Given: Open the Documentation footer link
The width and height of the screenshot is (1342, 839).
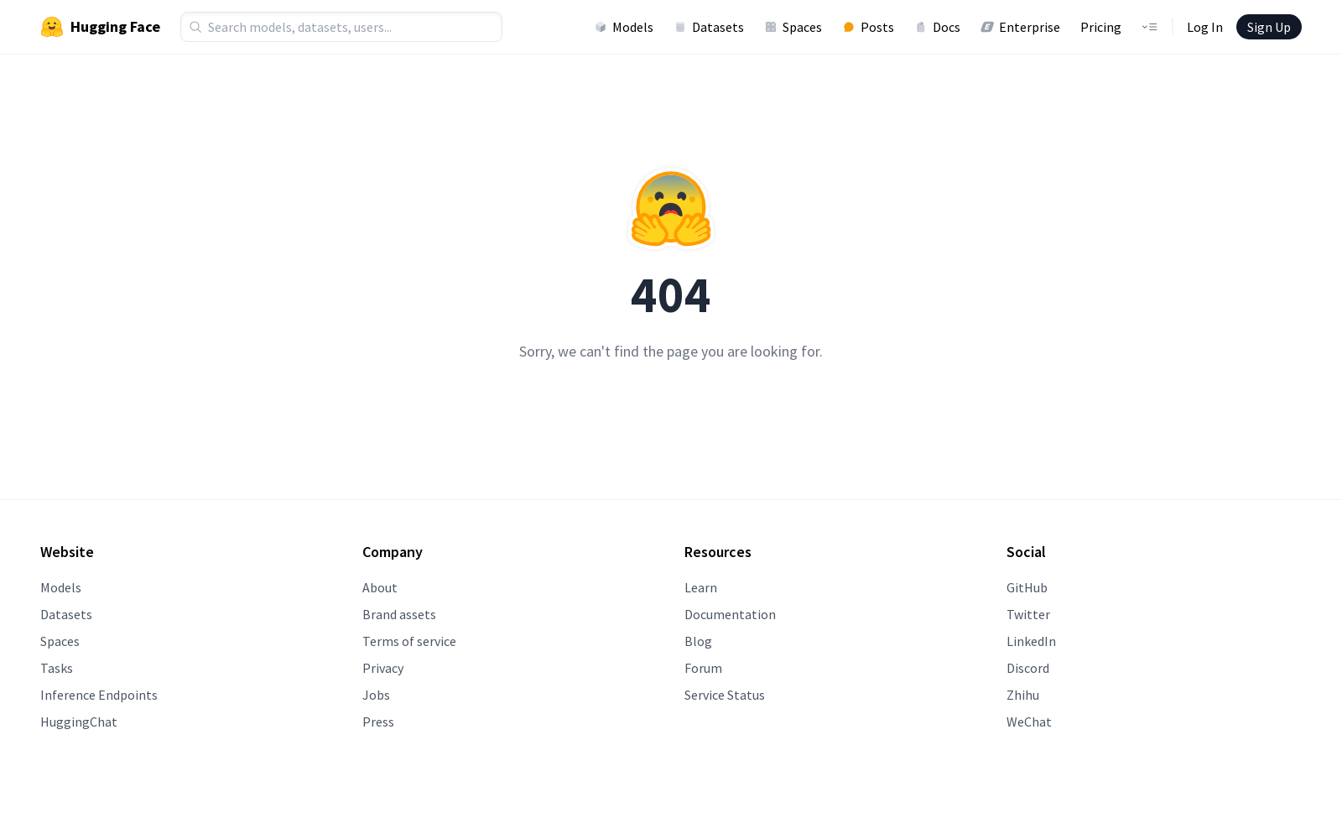Looking at the screenshot, I should (x=730, y=614).
